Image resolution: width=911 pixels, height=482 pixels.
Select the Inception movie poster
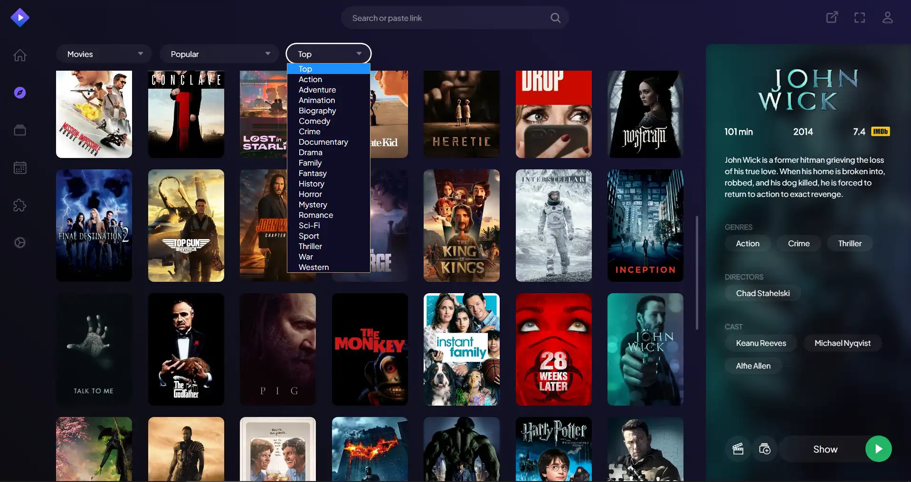point(645,225)
